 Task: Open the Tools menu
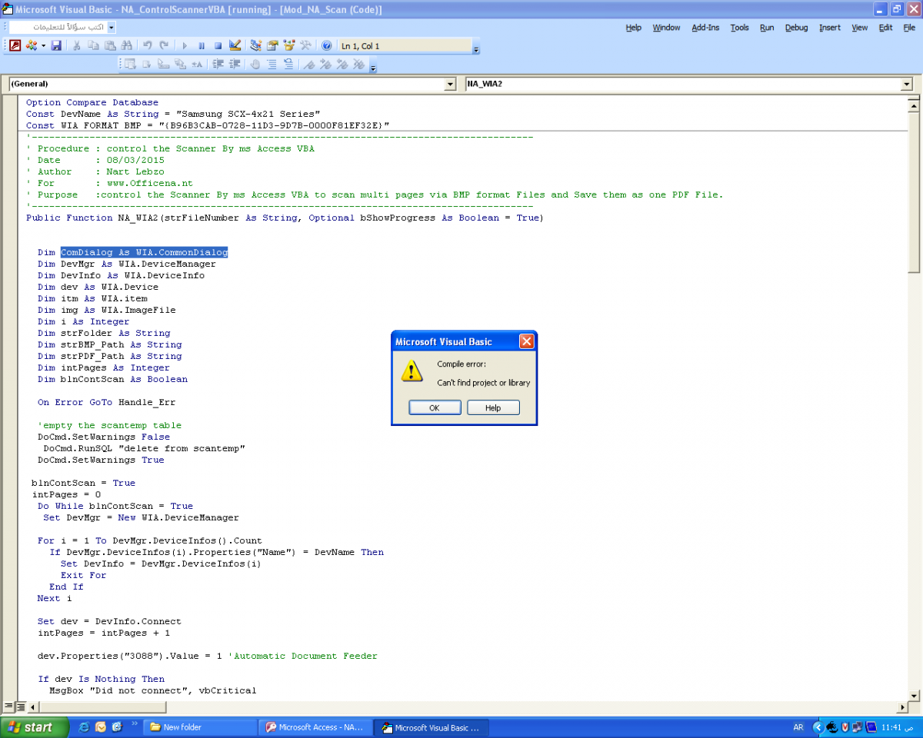coord(740,28)
